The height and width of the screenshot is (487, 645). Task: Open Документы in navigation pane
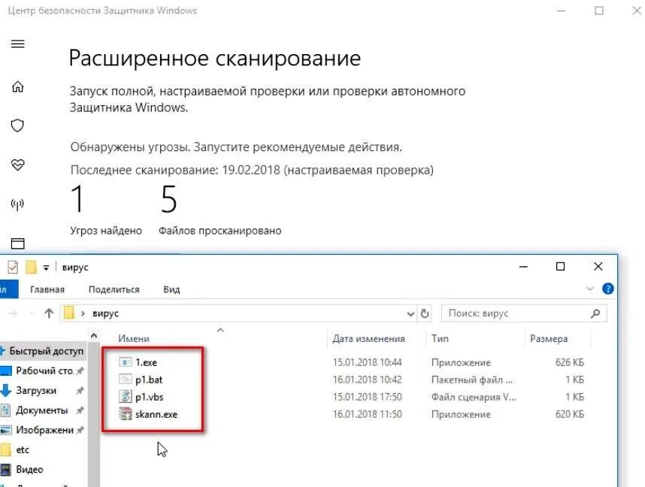pyautogui.click(x=42, y=410)
